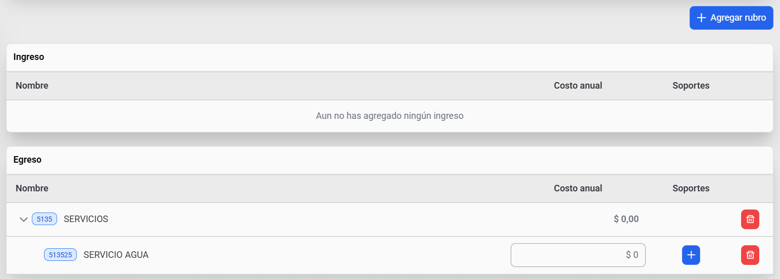Click the 513525 account code badge

click(x=60, y=255)
